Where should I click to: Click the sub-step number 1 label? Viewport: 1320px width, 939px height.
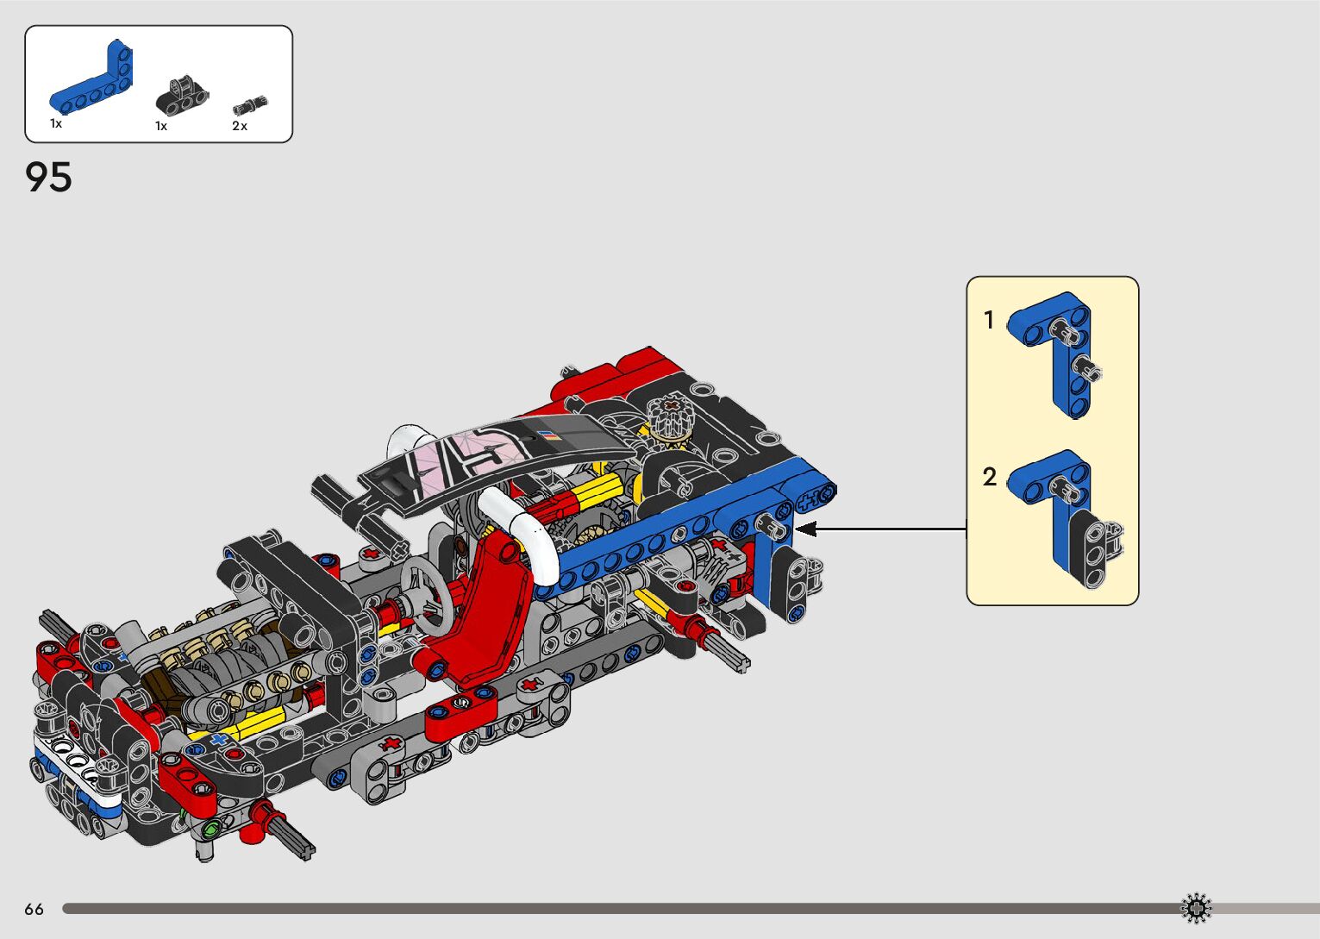pos(989,321)
